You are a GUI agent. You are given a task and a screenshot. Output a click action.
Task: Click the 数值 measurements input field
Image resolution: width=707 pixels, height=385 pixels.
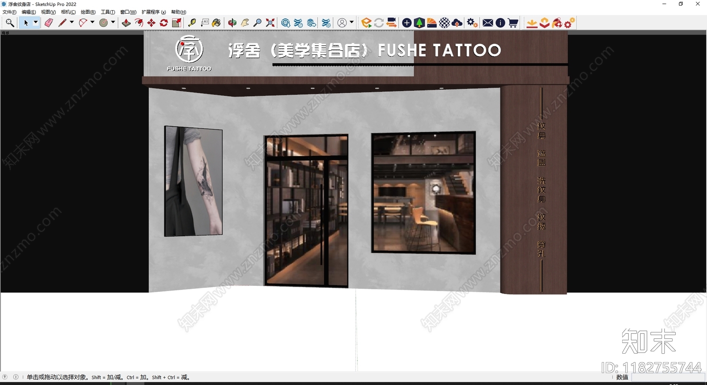(668, 378)
